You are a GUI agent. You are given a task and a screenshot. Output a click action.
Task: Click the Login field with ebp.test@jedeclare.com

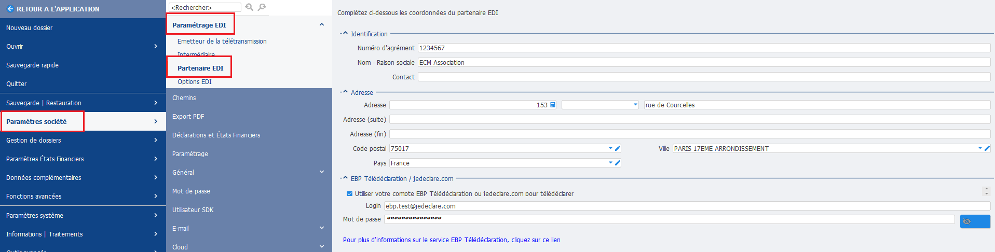tap(687, 206)
